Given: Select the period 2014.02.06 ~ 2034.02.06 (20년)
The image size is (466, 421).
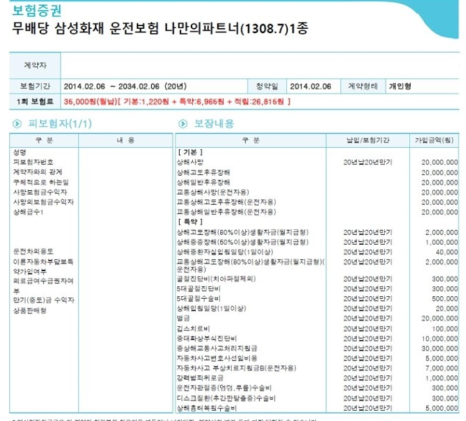Looking at the screenshot, I should (x=125, y=86).
